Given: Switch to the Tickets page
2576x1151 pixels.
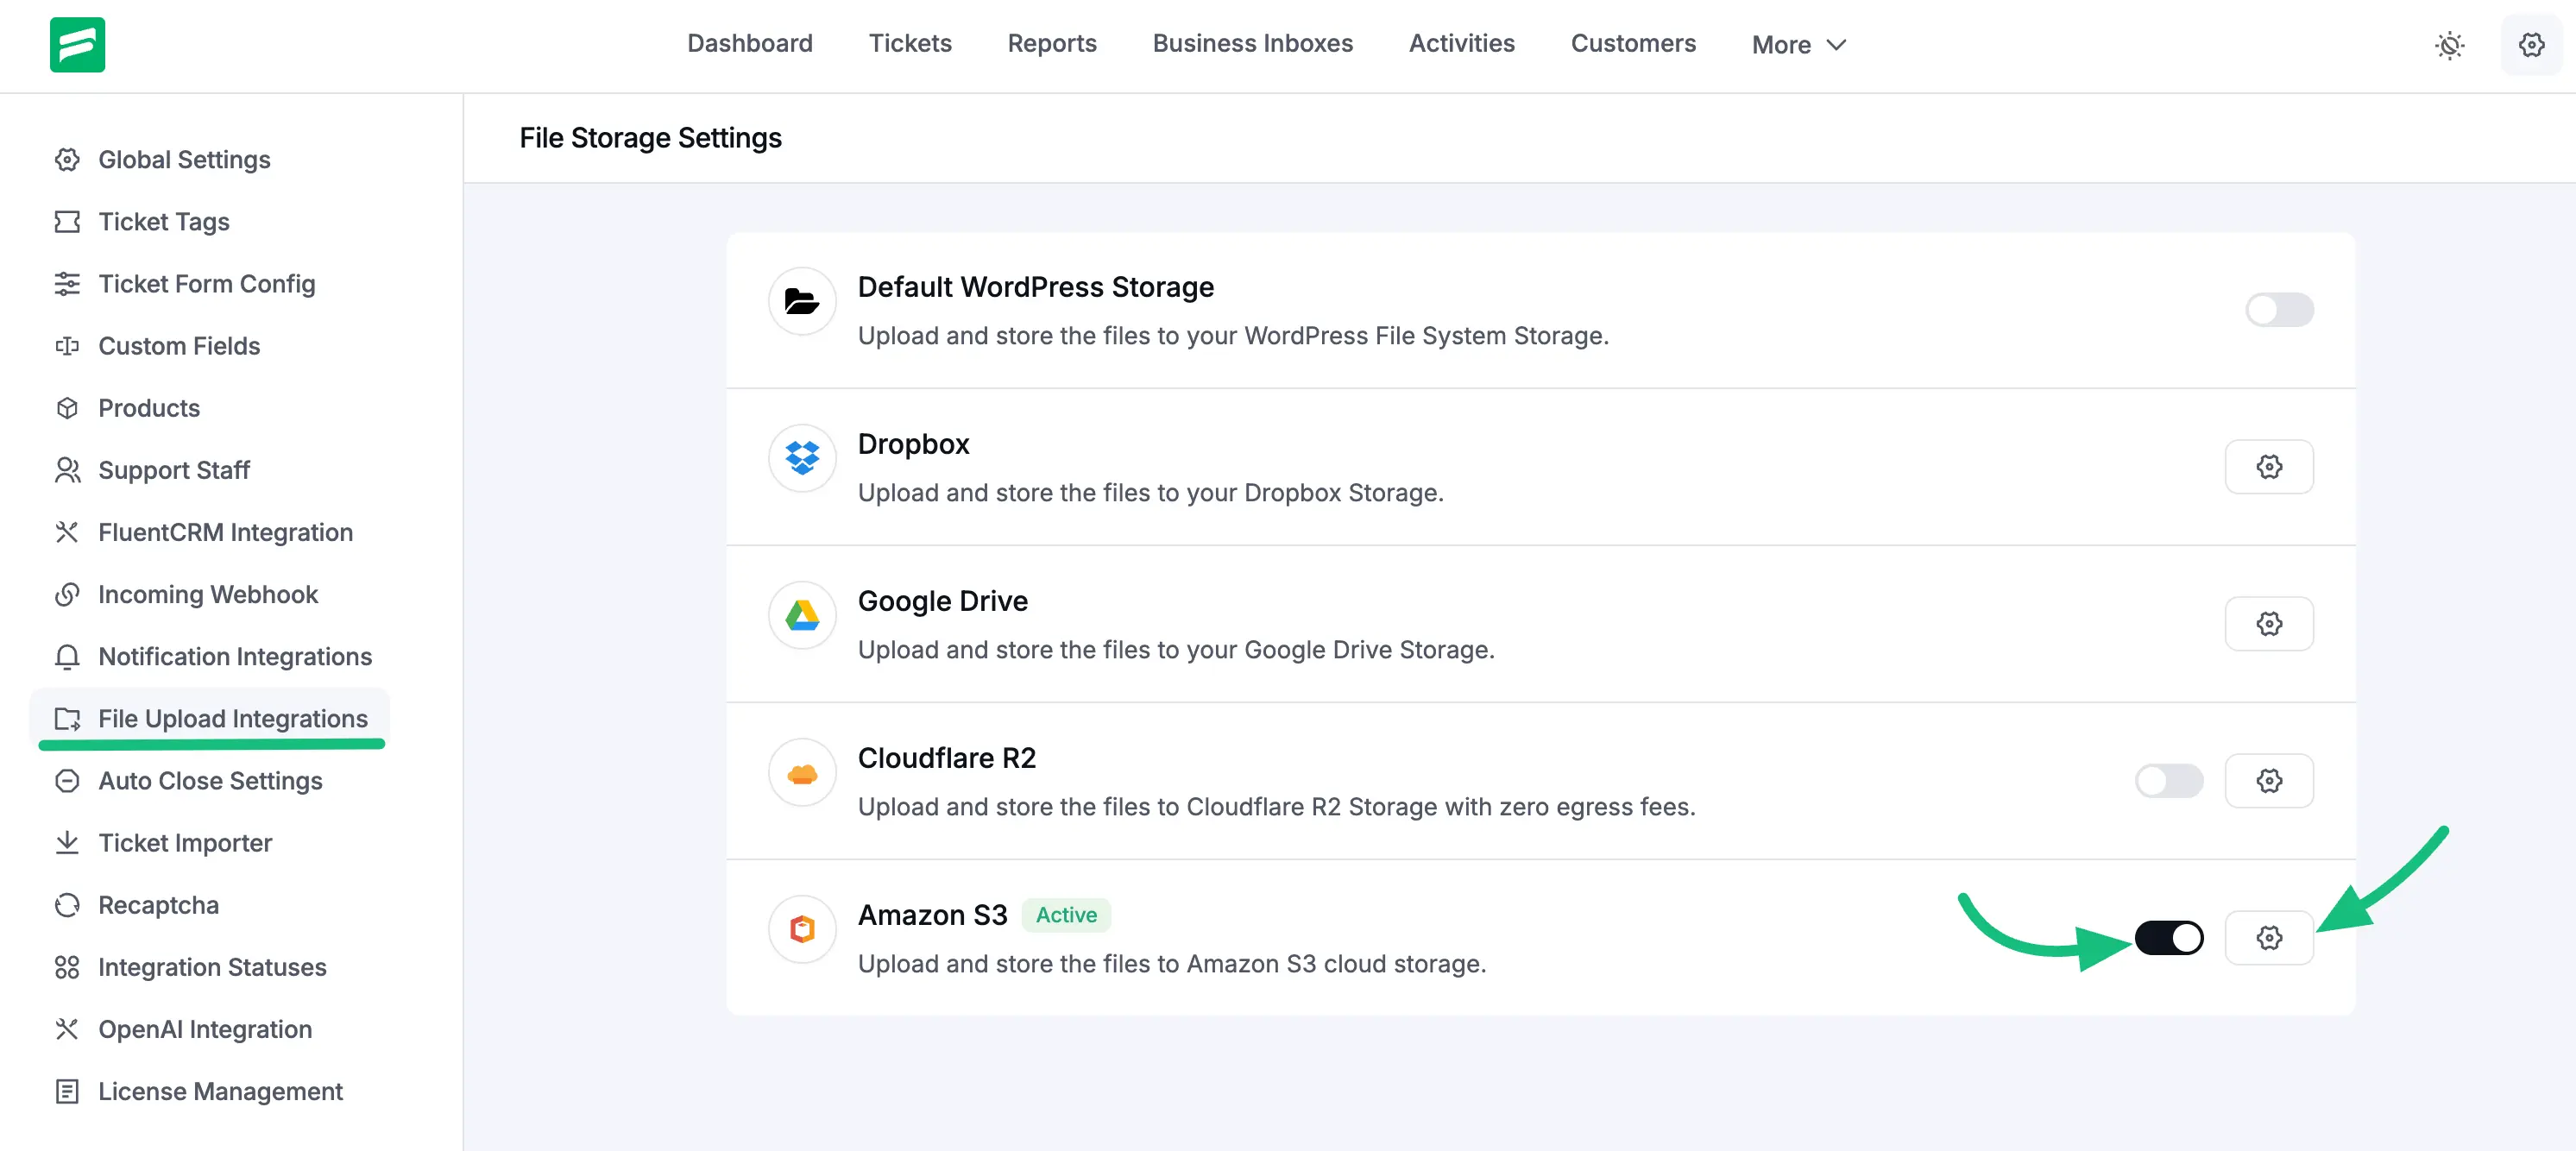Looking at the screenshot, I should pos(909,43).
